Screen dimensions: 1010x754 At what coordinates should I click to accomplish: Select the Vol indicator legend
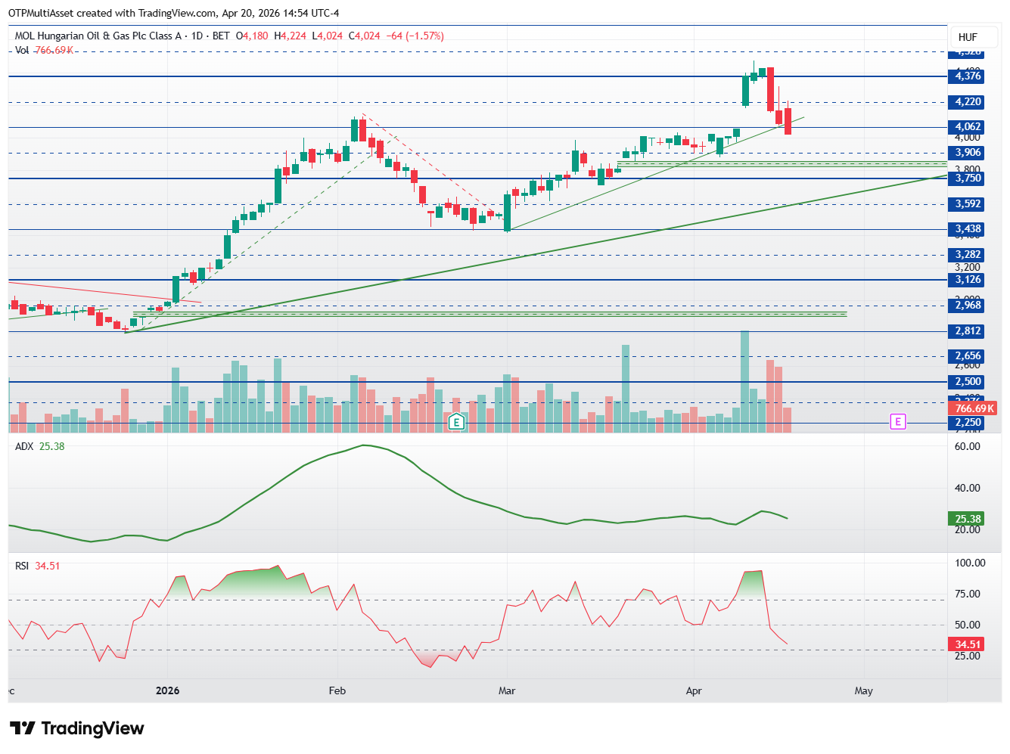(44, 50)
